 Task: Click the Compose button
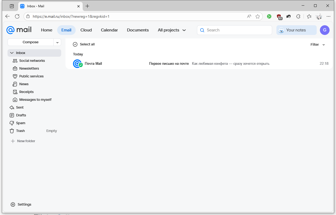point(31,42)
